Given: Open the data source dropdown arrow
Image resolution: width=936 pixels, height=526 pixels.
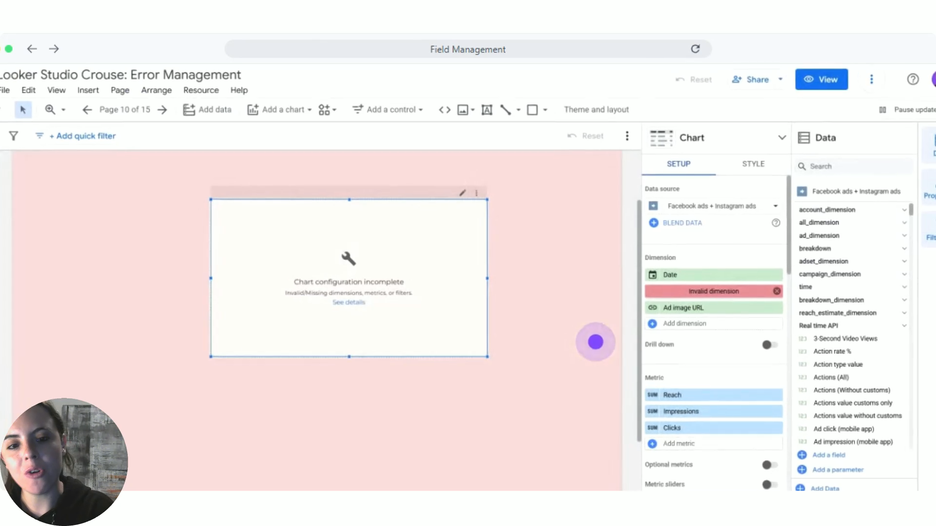Looking at the screenshot, I should pos(775,206).
